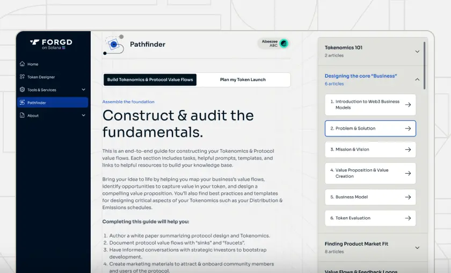Click the About info icon
The height and width of the screenshot is (273, 451).
[x=22, y=116]
